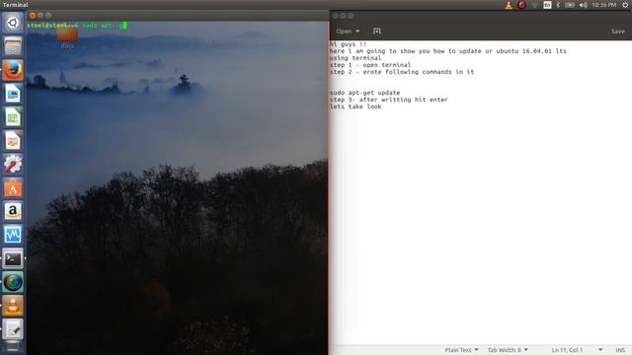This screenshot has width=632, height=355.
Task: Click Terminal title in top panel
Action: [16, 5]
